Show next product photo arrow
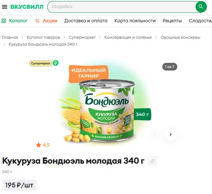 coord(170,134)
